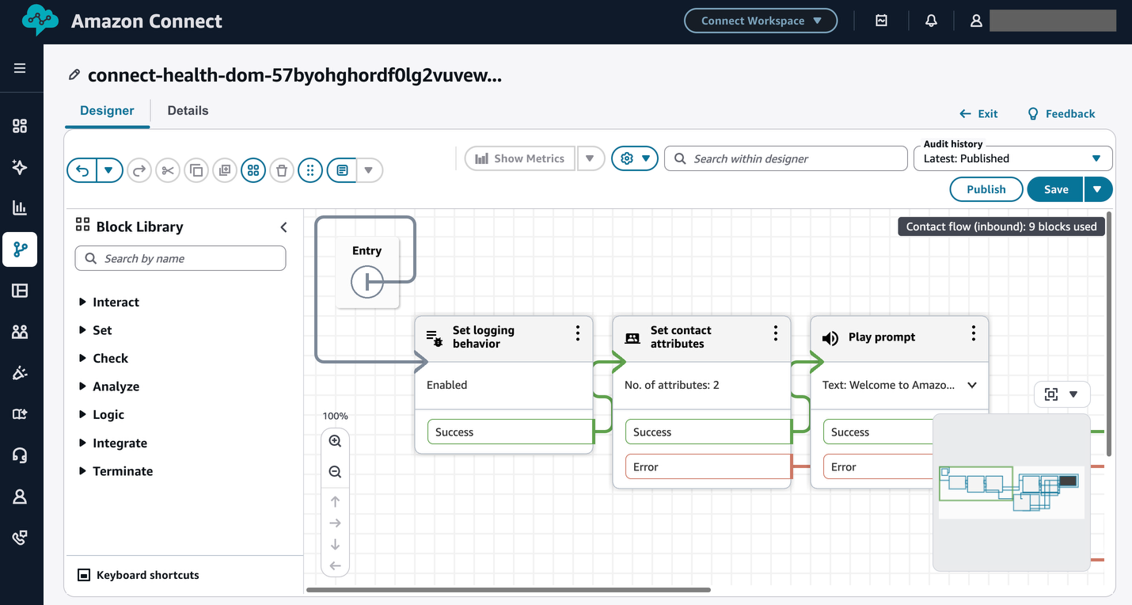Open the users group icon in sidebar

[20, 332]
